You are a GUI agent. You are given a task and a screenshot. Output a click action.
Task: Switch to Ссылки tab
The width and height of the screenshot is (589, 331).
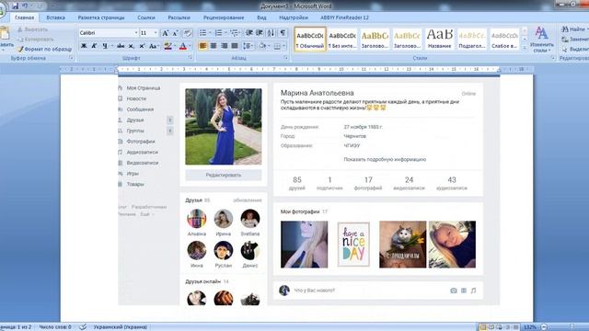coord(145,17)
